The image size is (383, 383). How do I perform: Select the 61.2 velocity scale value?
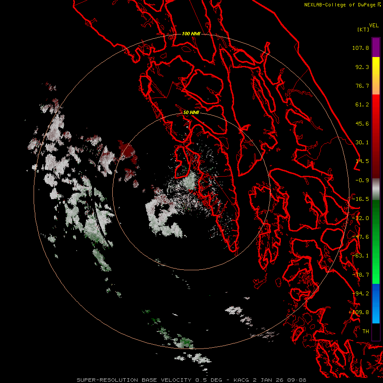(362, 105)
